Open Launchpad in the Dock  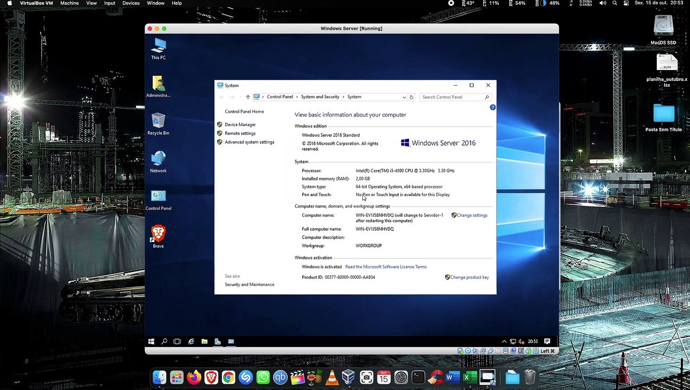click(x=177, y=377)
